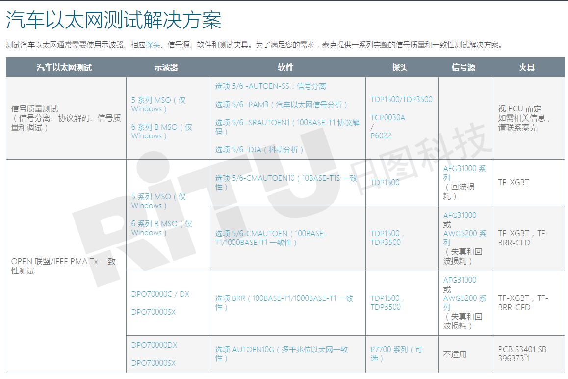Click the 夹具 column header
This screenshot has height=379, width=568.
[526, 68]
